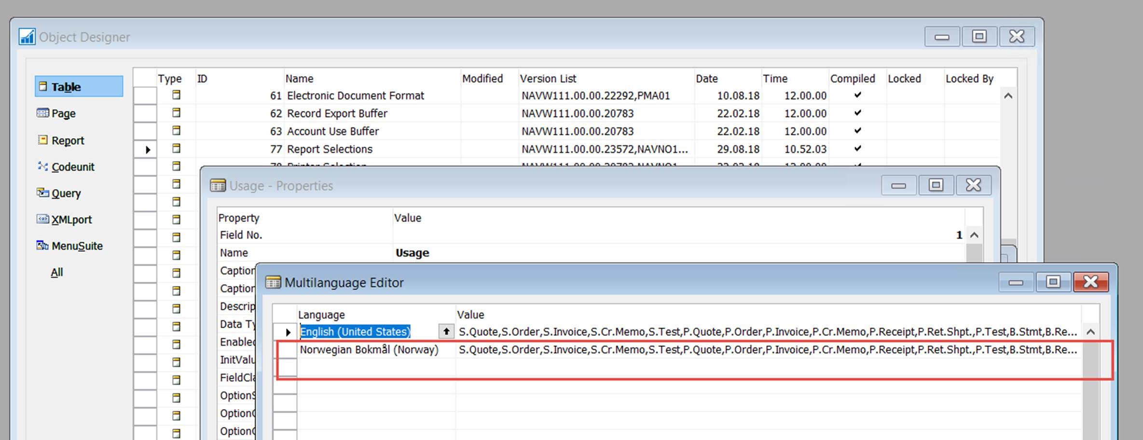Toggle Compiled checkmark for Record Export Buffer
Screen dimensions: 1143x440
pyautogui.click(x=858, y=113)
